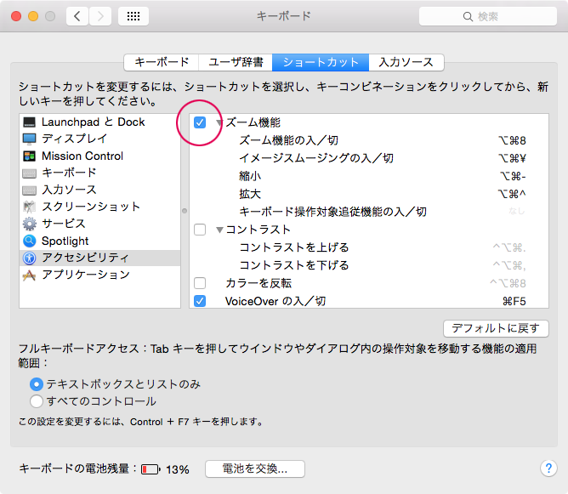Click the battery level icon

tap(151, 469)
